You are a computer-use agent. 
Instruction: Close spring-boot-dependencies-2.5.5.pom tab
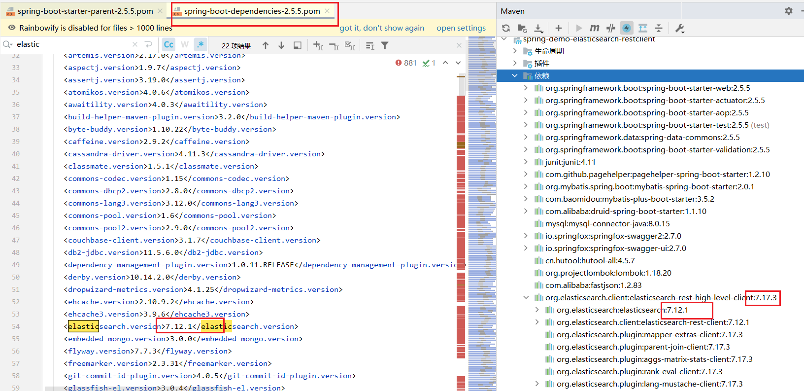pyautogui.click(x=328, y=11)
